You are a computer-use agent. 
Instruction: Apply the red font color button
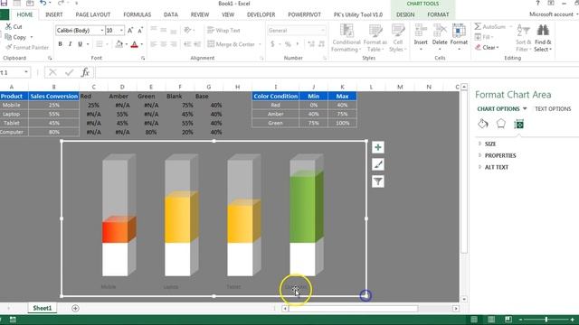tap(135, 44)
